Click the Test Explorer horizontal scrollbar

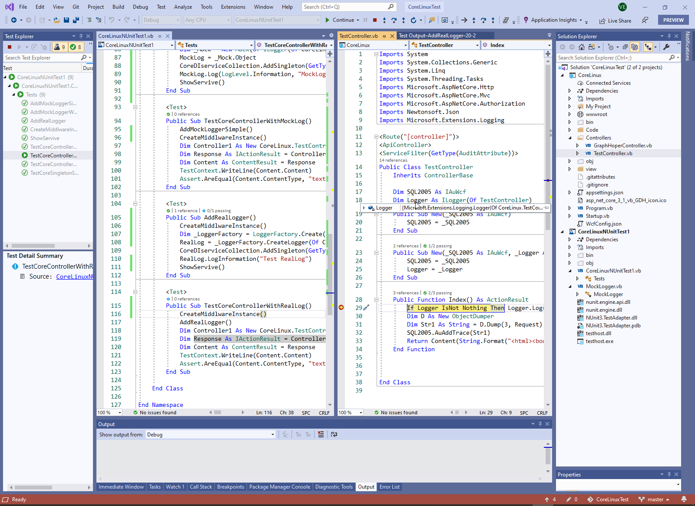click(33, 246)
